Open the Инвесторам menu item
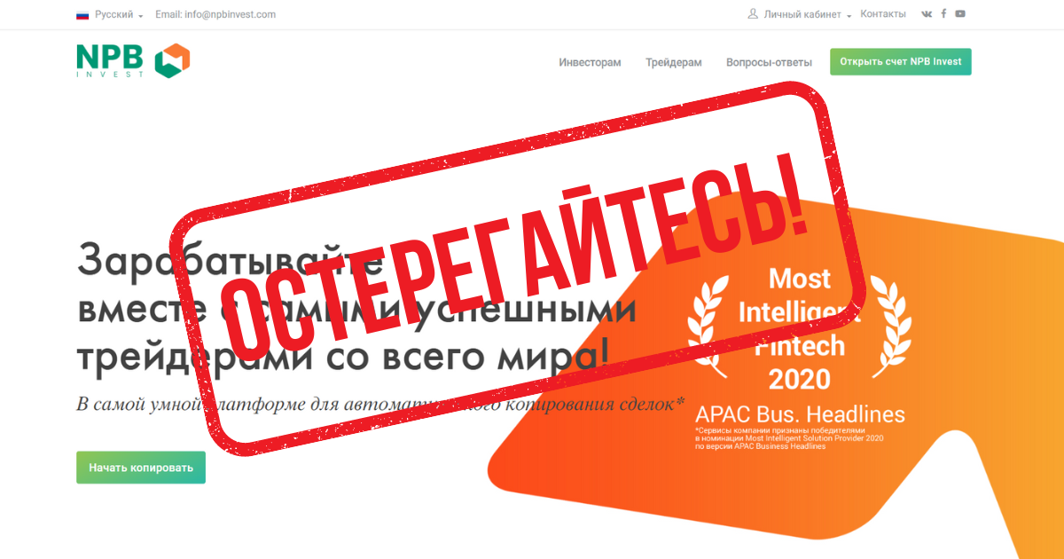Image resolution: width=1064 pixels, height=559 pixels. coord(590,62)
